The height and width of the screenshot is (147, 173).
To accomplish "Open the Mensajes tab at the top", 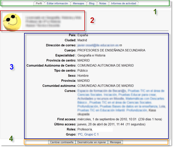I will 78,3.
